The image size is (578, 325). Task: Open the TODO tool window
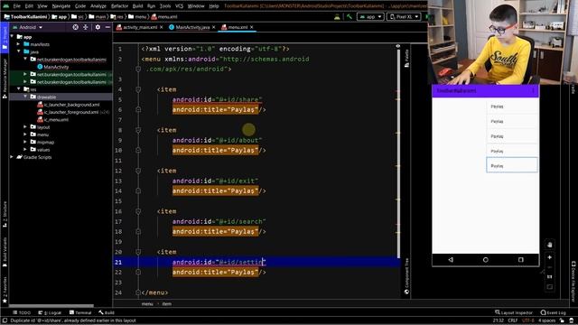(22, 312)
